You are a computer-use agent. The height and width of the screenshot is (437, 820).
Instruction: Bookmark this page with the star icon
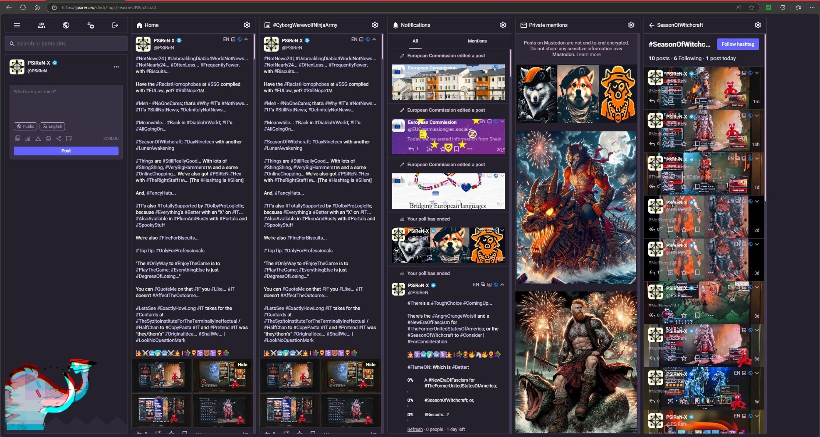click(x=751, y=7)
